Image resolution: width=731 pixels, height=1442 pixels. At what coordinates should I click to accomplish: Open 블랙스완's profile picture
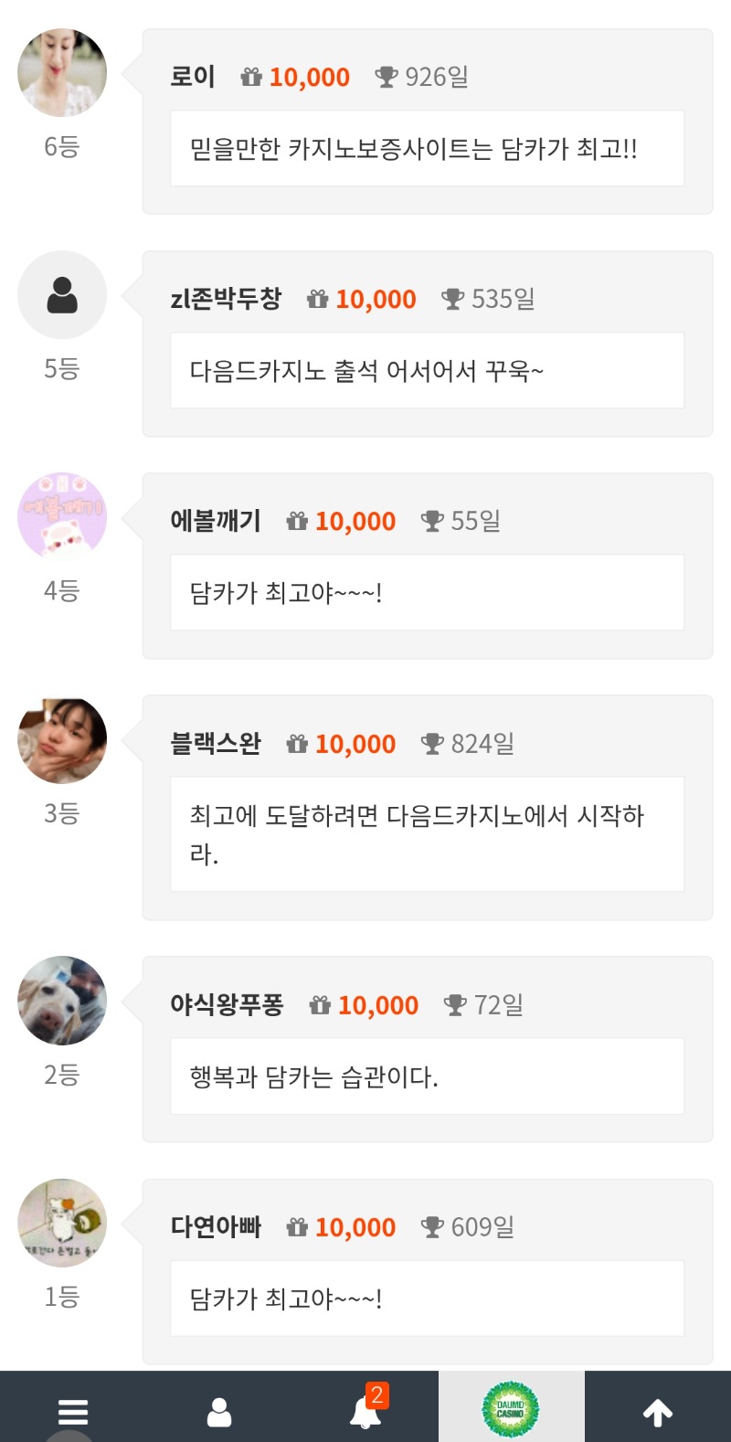click(x=62, y=740)
